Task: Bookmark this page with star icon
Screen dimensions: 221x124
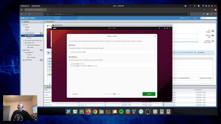Action: pyautogui.click(x=188, y=14)
